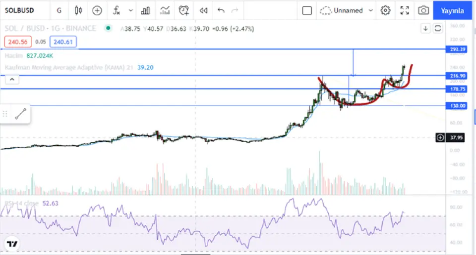The image size is (476, 255).
Task: Collapse the indicator legend with the chevron
Action: click(12, 79)
